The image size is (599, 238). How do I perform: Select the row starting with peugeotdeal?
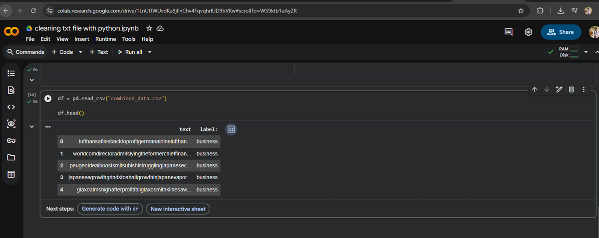click(x=139, y=165)
